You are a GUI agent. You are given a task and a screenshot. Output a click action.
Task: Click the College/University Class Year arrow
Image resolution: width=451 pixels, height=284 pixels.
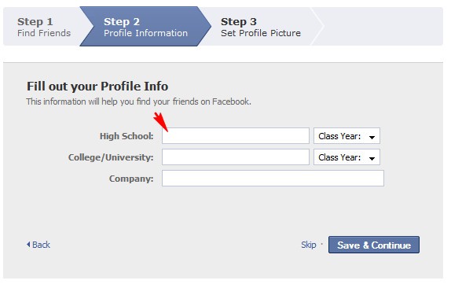[x=372, y=158]
